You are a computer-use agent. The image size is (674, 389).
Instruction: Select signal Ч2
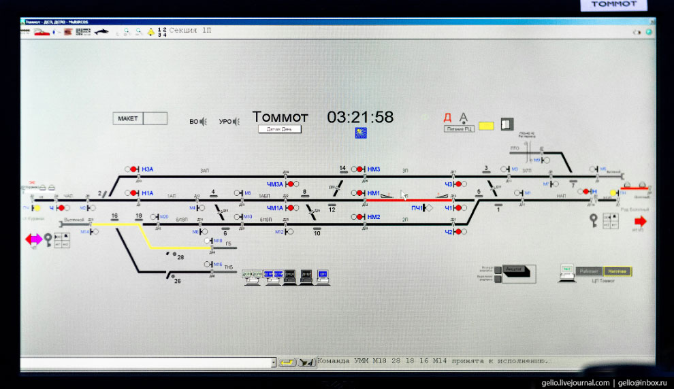click(455, 232)
